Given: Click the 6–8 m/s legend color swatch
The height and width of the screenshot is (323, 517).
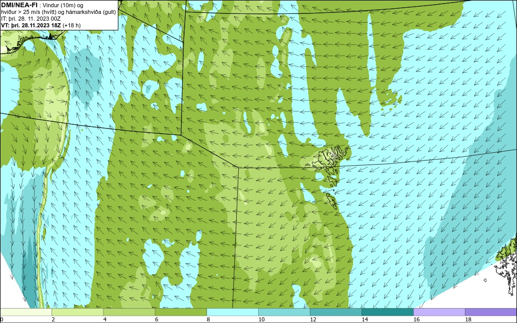Looking at the screenshot, I should tap(180, 312).
